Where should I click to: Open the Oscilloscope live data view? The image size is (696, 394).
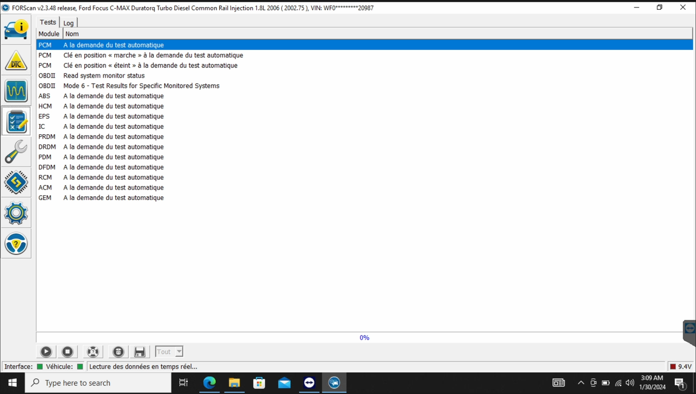coord(16,91)
